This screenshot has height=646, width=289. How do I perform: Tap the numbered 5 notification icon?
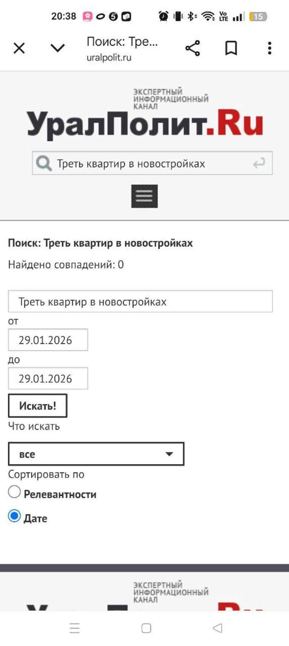pyautogui.click(x=113, y=16)
